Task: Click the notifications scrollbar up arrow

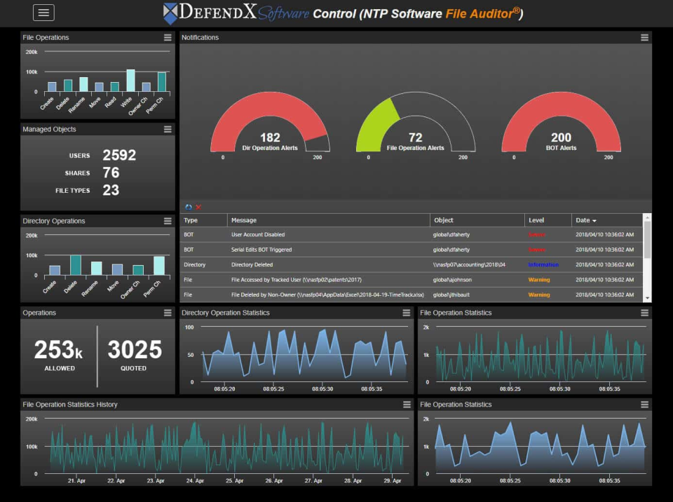Action: point(647,217)
